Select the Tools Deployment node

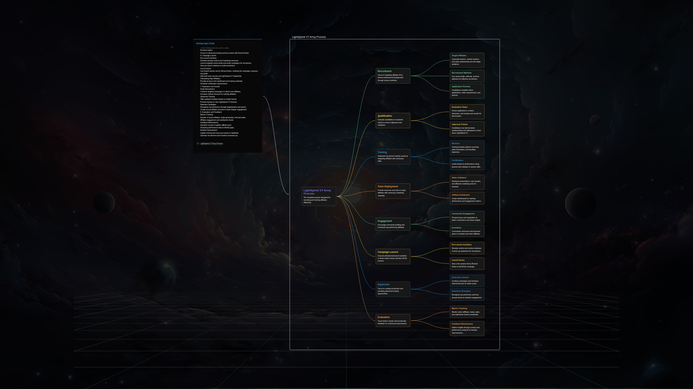(x=393, y=191)
